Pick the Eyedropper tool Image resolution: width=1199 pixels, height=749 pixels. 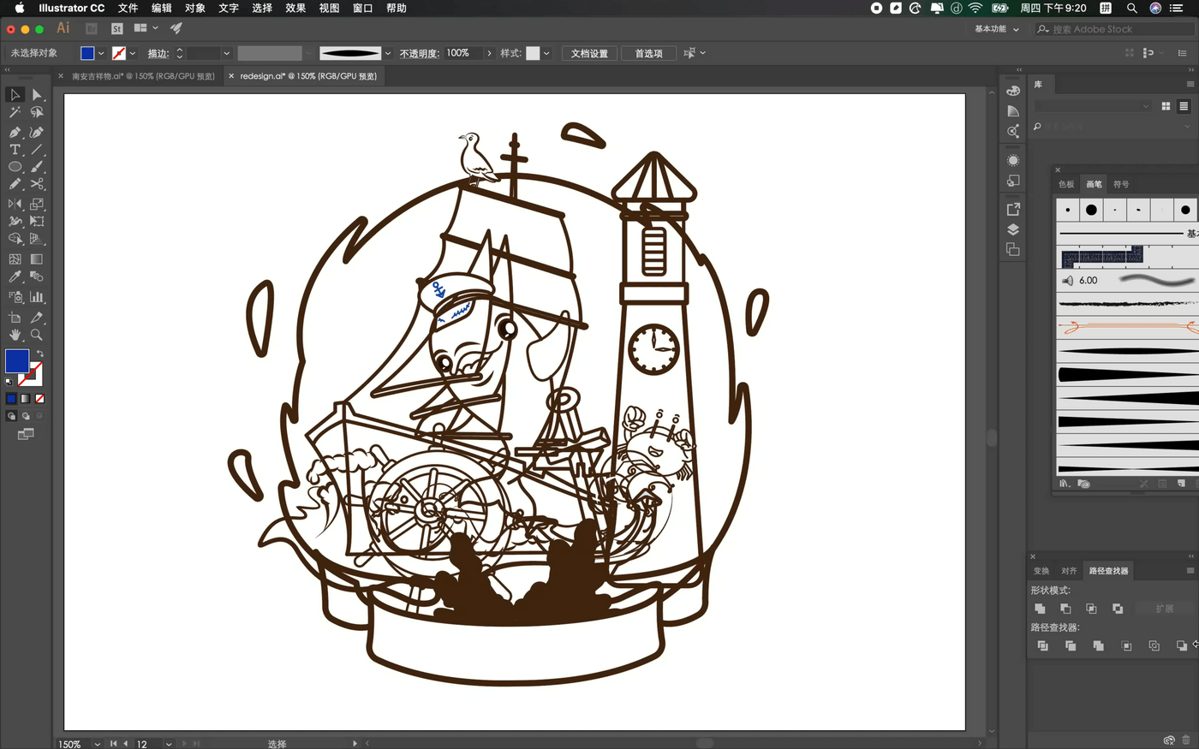point(15,276)
